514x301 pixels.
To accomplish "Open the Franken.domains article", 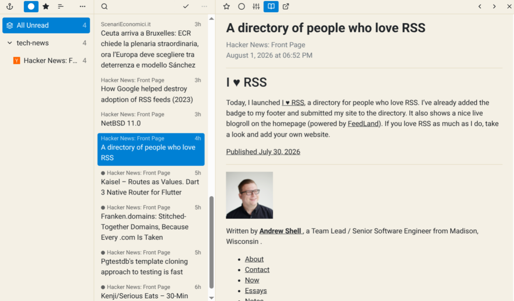I will [151, 222].
